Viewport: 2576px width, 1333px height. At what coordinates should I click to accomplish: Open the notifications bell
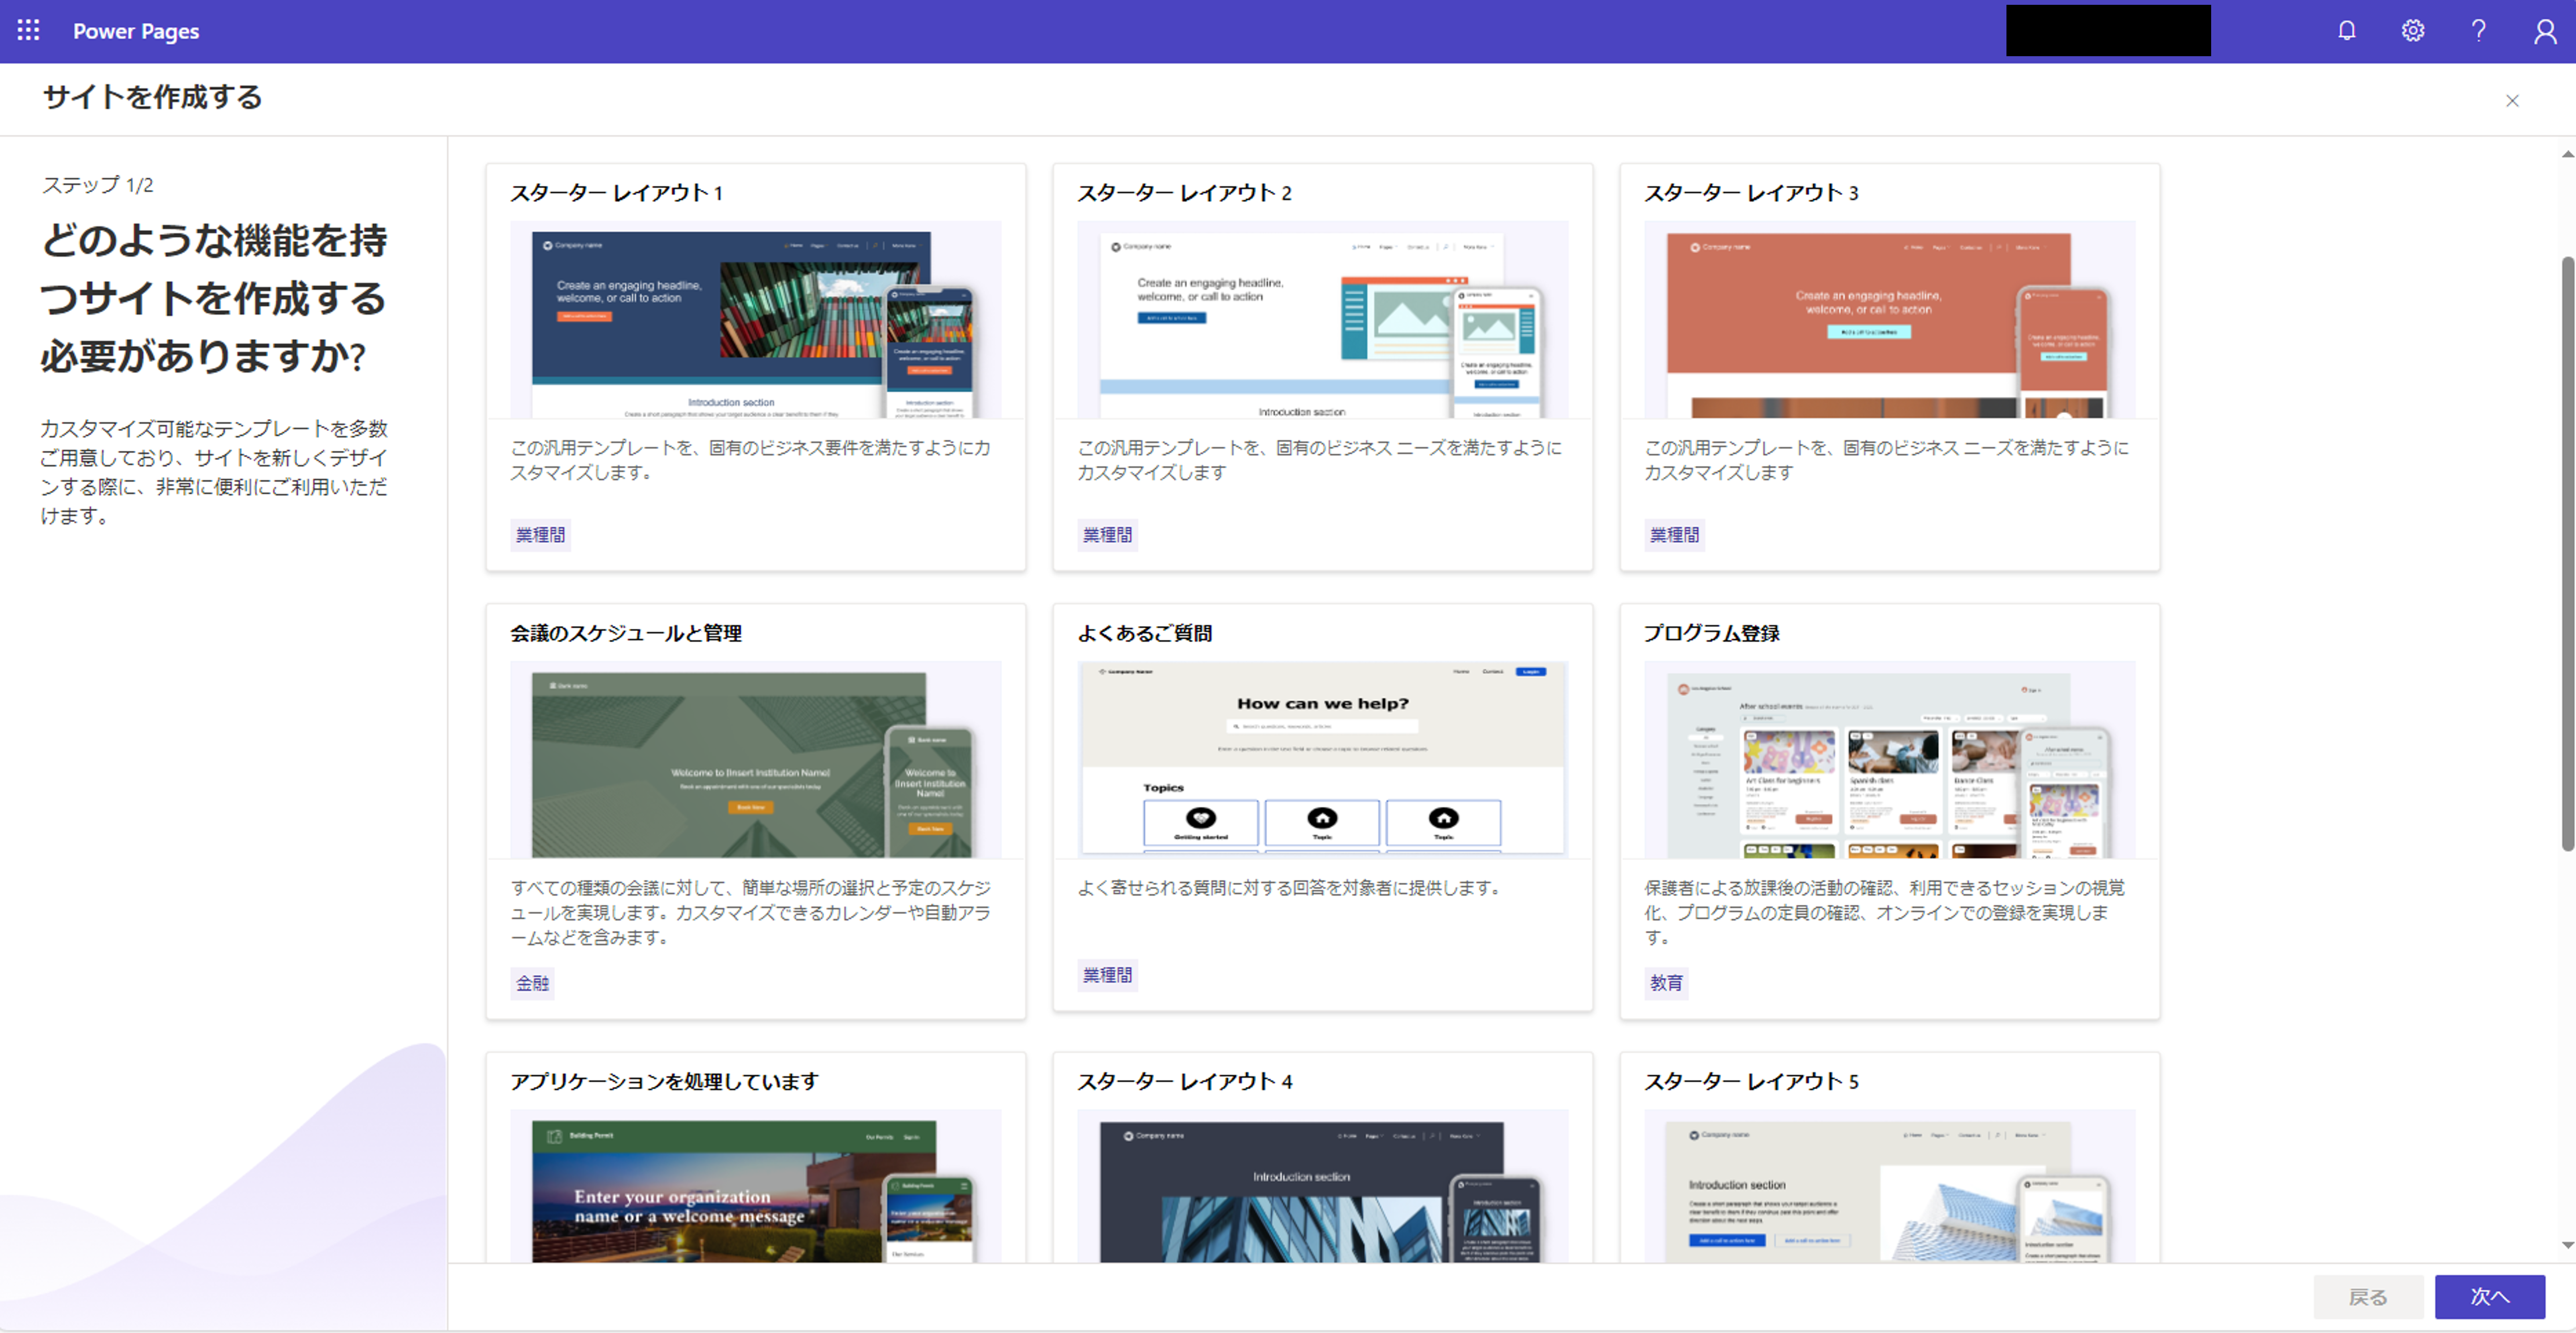click(2346, 31)
